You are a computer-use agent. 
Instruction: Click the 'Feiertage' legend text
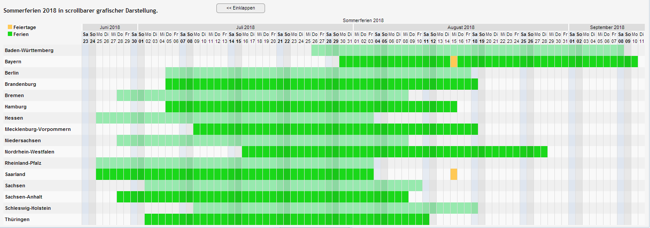tap(25, 27)
